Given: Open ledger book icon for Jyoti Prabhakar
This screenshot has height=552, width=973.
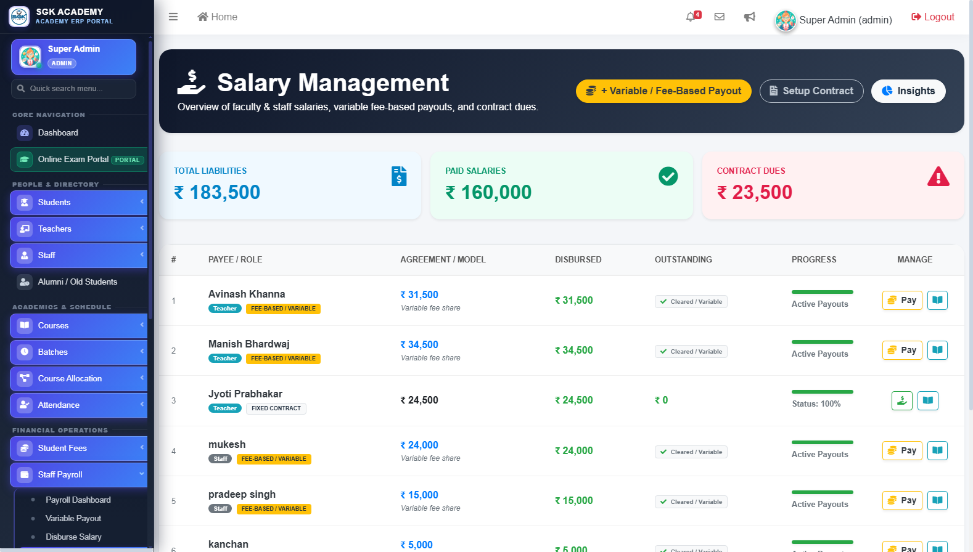Looking at the screenshot, I should coord(928,400).
